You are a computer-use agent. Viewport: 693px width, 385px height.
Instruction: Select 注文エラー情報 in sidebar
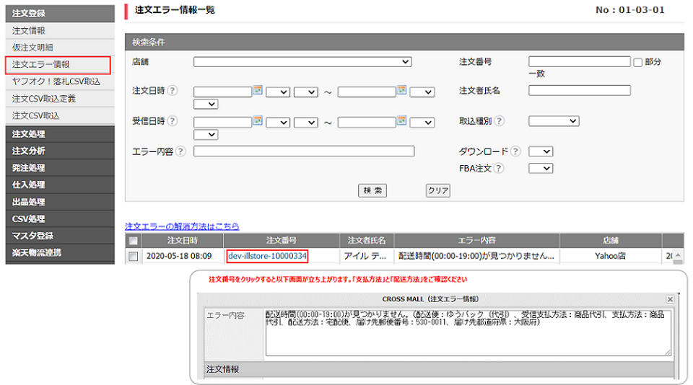pyautogui.click(x=58, y=64)
